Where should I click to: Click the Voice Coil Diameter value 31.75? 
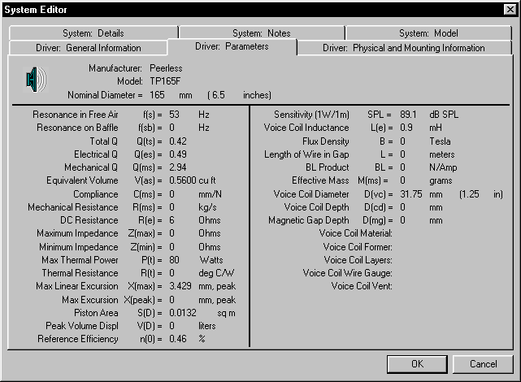(x=411, y=194)
